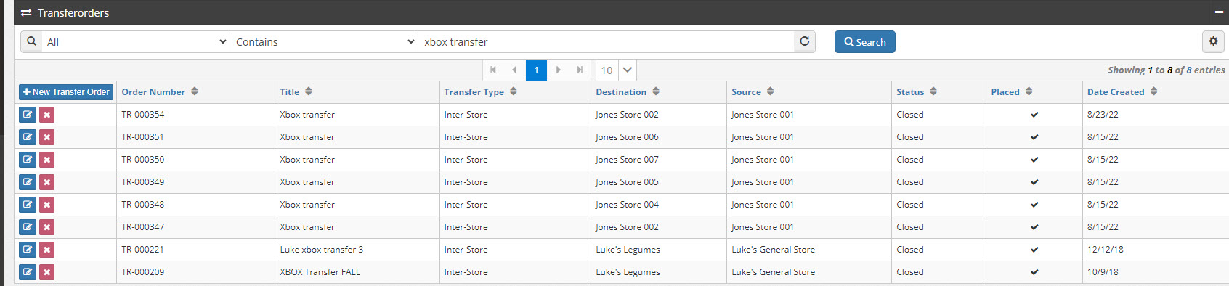
Task: Collapse the Transferorders panel with minus
Action: [x=1219, y=12]
